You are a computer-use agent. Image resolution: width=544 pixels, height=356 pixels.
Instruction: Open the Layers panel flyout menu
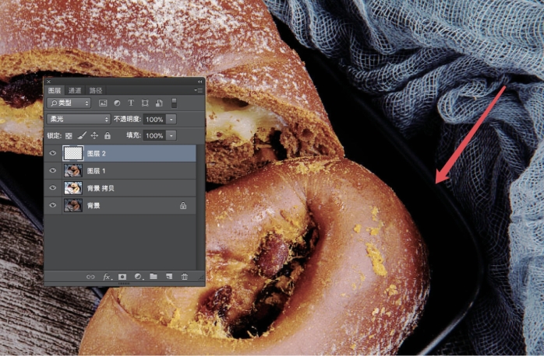199,90
